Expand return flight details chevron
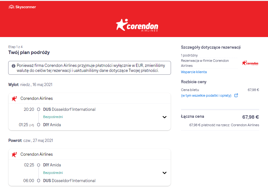Screen dimensions: 268x189 tap(164, 173)
